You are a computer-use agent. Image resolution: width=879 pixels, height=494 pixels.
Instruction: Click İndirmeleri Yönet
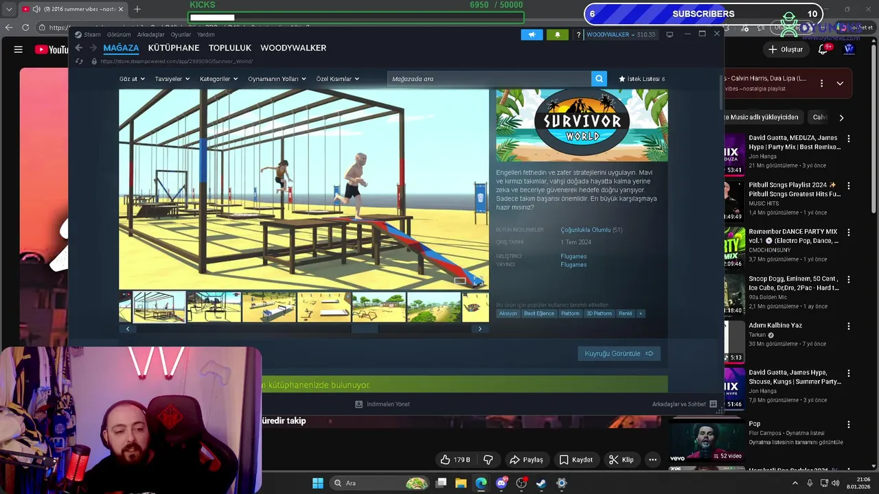[383, 404]
